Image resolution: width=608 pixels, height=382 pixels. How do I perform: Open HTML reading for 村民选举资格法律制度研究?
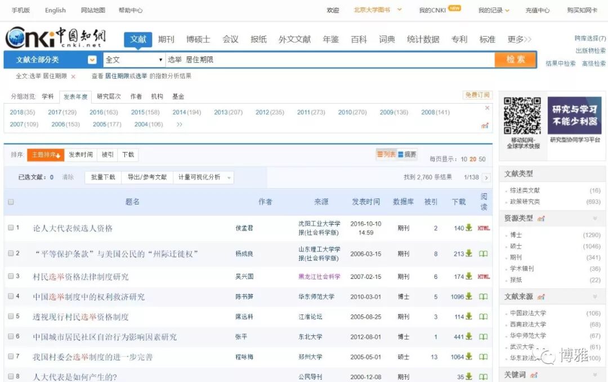[x=484, y=277]
